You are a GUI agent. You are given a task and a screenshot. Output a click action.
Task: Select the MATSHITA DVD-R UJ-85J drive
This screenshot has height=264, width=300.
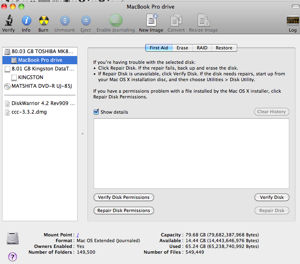pos(40,86)
